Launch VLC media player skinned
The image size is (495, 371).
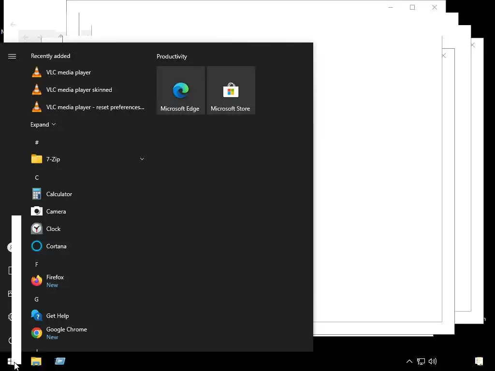click(x=88, y=89)
